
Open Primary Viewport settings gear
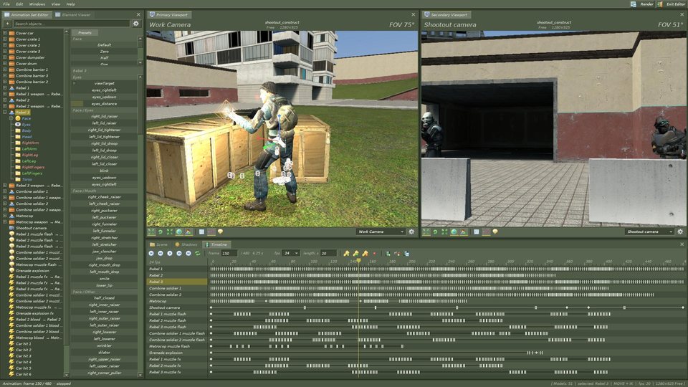coord(411,231)
